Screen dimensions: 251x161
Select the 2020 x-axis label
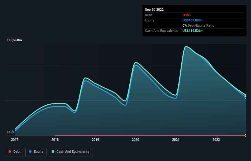135,140
